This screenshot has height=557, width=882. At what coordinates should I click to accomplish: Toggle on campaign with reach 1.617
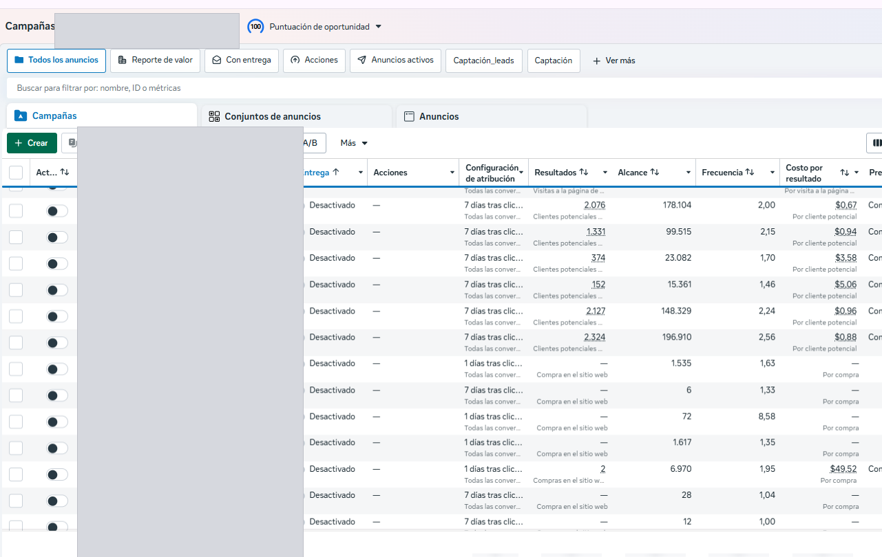click(57, 448)
